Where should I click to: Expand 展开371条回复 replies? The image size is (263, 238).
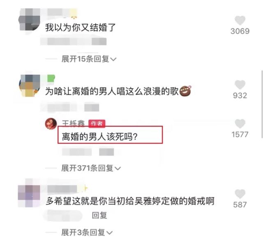click(x=91, y=168)
